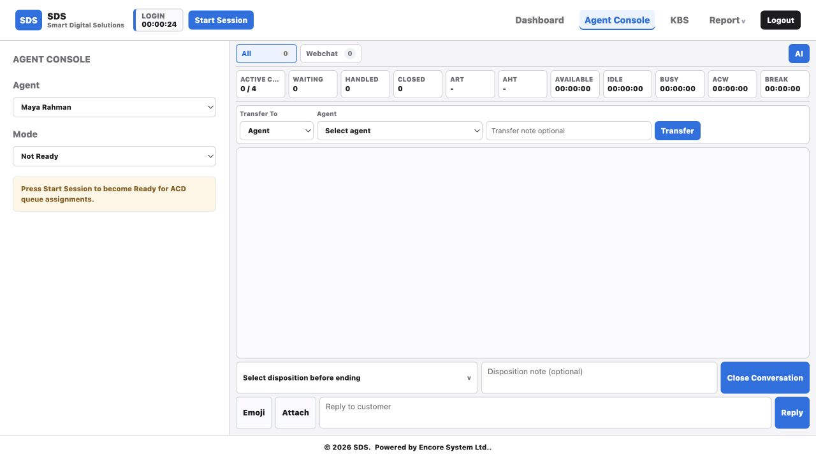Image resolution: width=816 pixels, height=459 pixels.
Task: Click the AGENT CONSOLE heading
Action: coord(52,59)
